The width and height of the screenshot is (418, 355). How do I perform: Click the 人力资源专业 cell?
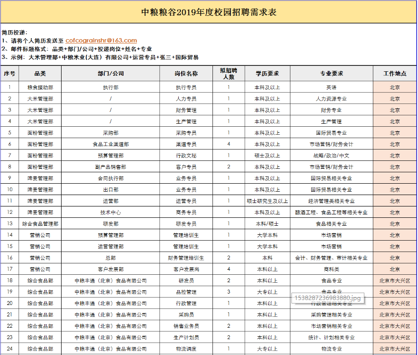pyautogui.click(x=331, y=99)
